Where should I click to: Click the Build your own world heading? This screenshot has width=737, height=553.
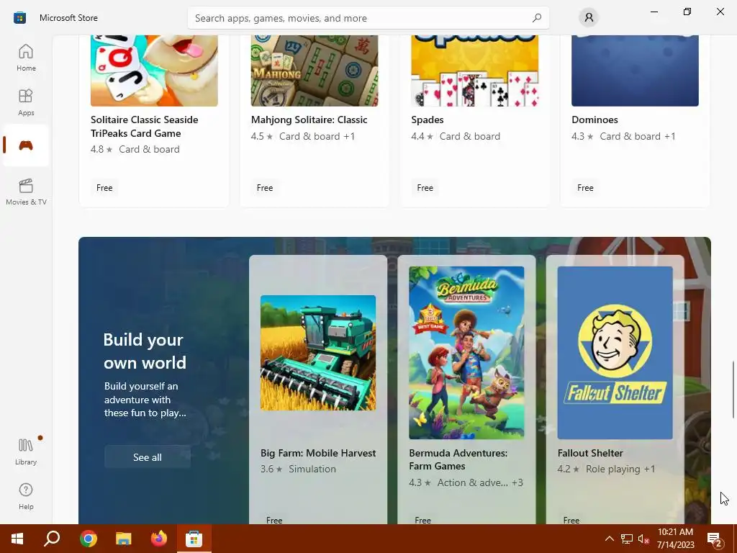click(145, 351)
